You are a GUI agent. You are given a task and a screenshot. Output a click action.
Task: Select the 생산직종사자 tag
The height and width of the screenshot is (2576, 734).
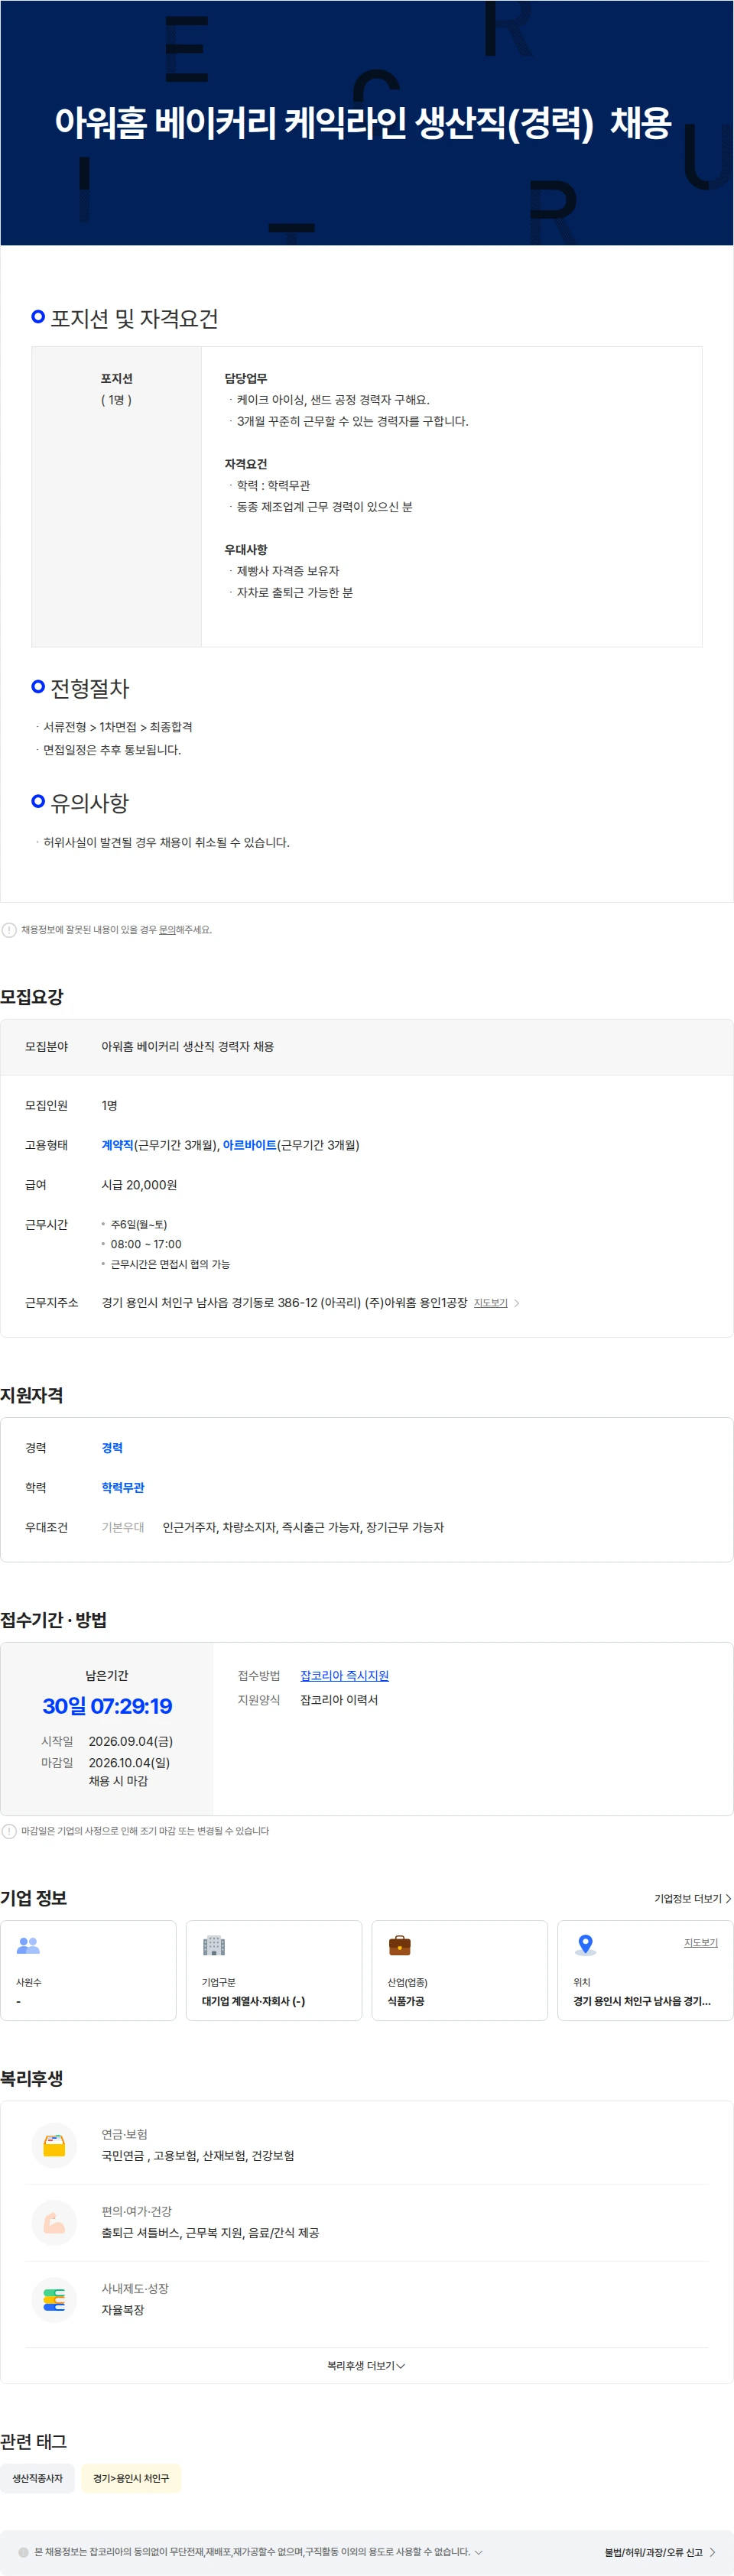click(x=37, y=2478)
